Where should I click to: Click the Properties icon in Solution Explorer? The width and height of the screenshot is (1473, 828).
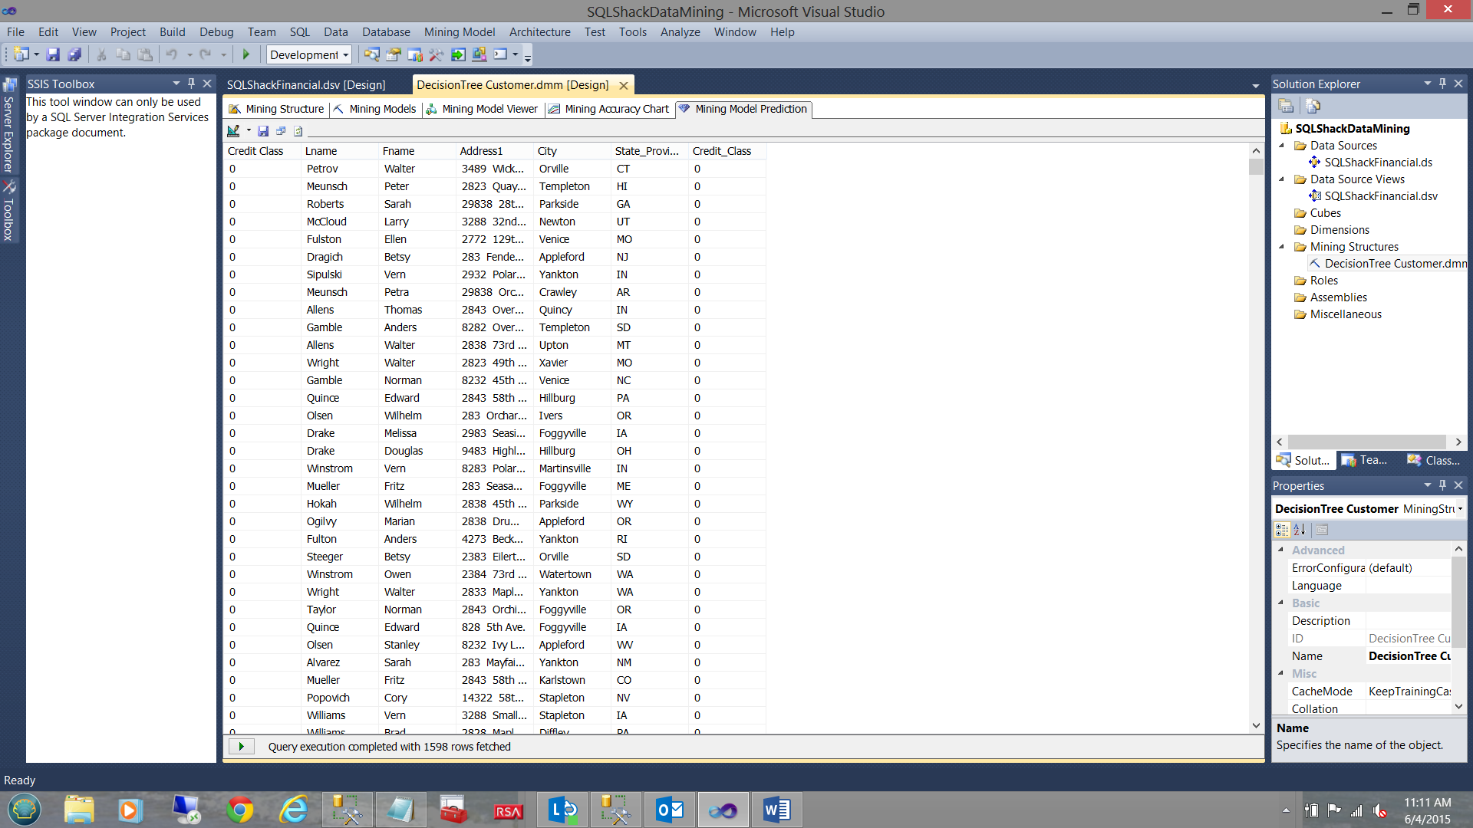(1286, 106)
